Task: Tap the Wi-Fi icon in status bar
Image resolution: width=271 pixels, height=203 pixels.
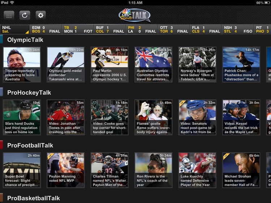Action: [x=12, y=3]
